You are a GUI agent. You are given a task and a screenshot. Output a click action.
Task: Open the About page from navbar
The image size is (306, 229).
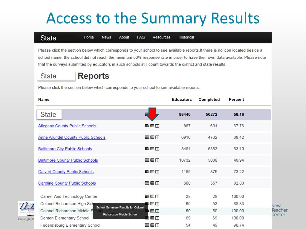[x=124, y=37]
